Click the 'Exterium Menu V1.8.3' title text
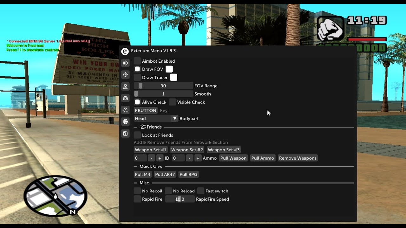 (x=153, y=51)
